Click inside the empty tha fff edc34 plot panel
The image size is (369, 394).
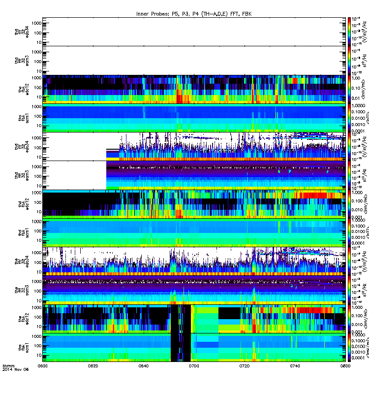[x=194, y=32]
